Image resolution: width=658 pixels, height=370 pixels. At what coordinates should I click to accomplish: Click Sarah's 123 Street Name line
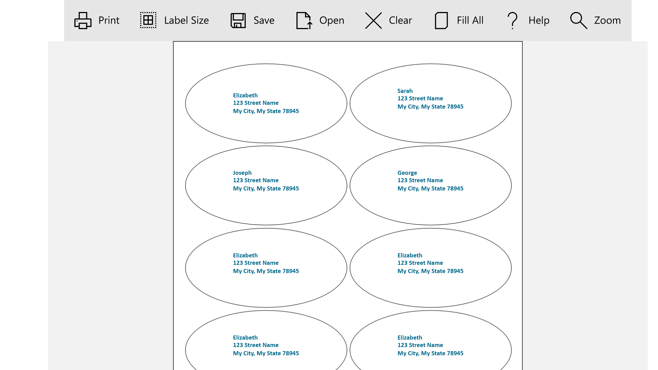tap(420, 99)
